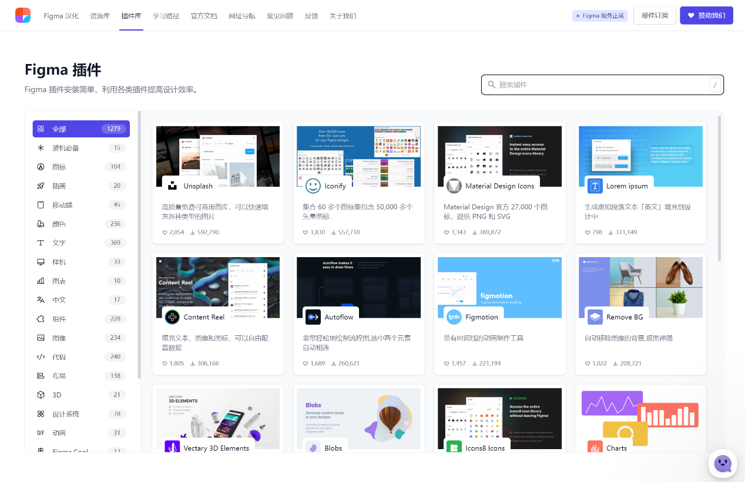Screen dimensions: 745x482
Task: Click the 布局 layout icon
Action: tap(41, 376)
